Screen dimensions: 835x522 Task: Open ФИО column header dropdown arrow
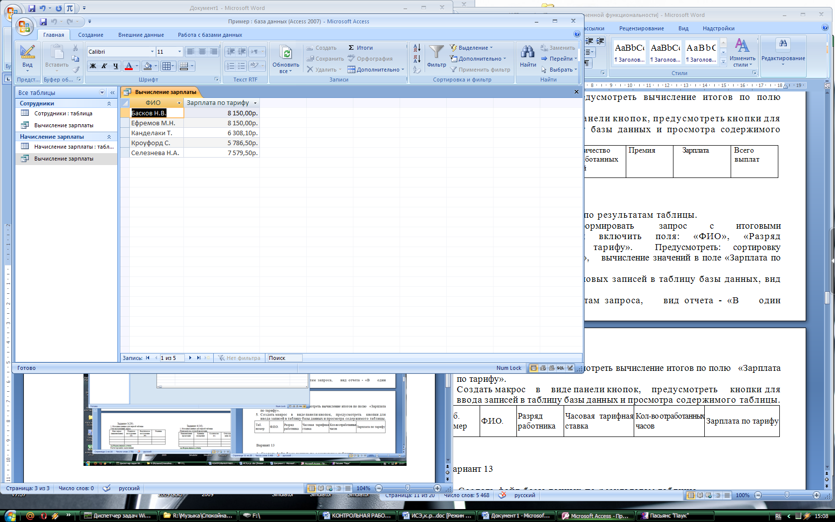tap(179, 103)
